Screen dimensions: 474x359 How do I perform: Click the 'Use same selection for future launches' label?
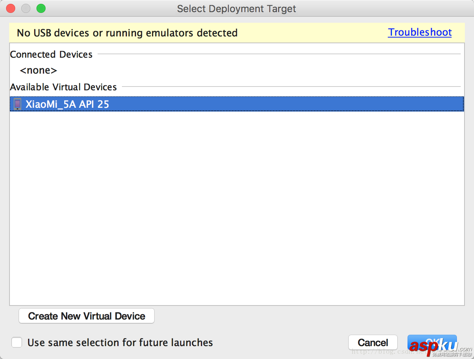pyautogui.click(x=120, y=343)
